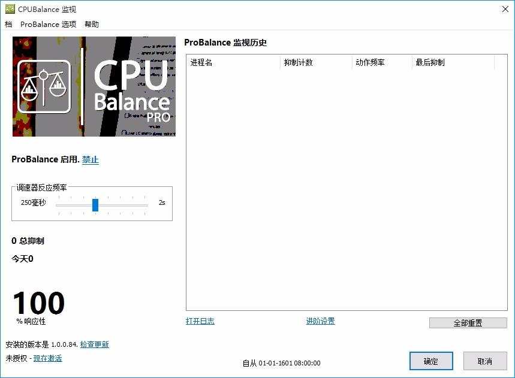This screenshot has width=515, height=378.
Task: Sort by 最后抑制 column header
Action: pos(453,62)
